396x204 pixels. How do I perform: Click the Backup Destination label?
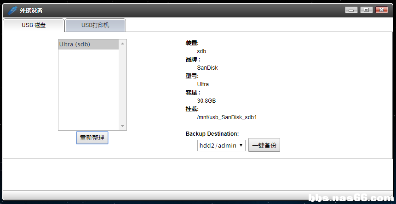point(212,134)
